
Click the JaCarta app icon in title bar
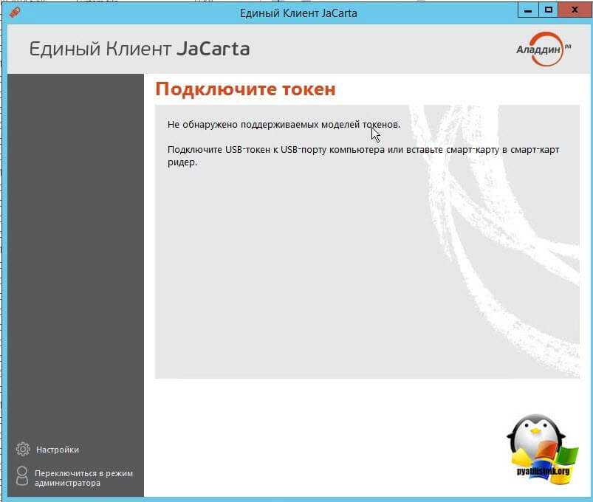click(15, 13)
